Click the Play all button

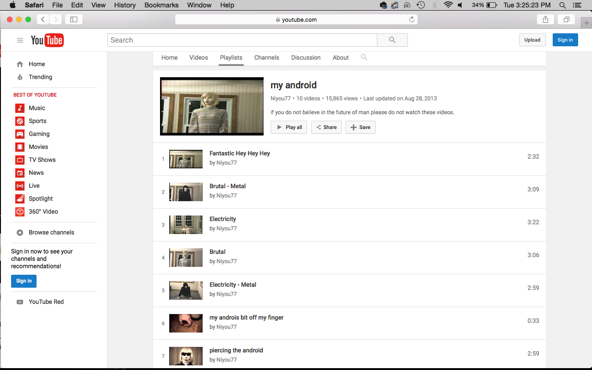pos(289,127)
